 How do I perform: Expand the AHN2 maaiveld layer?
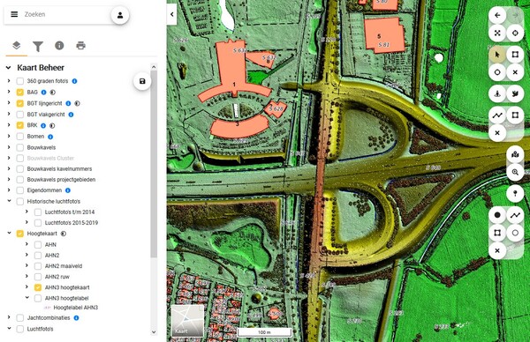click(26, 265)
